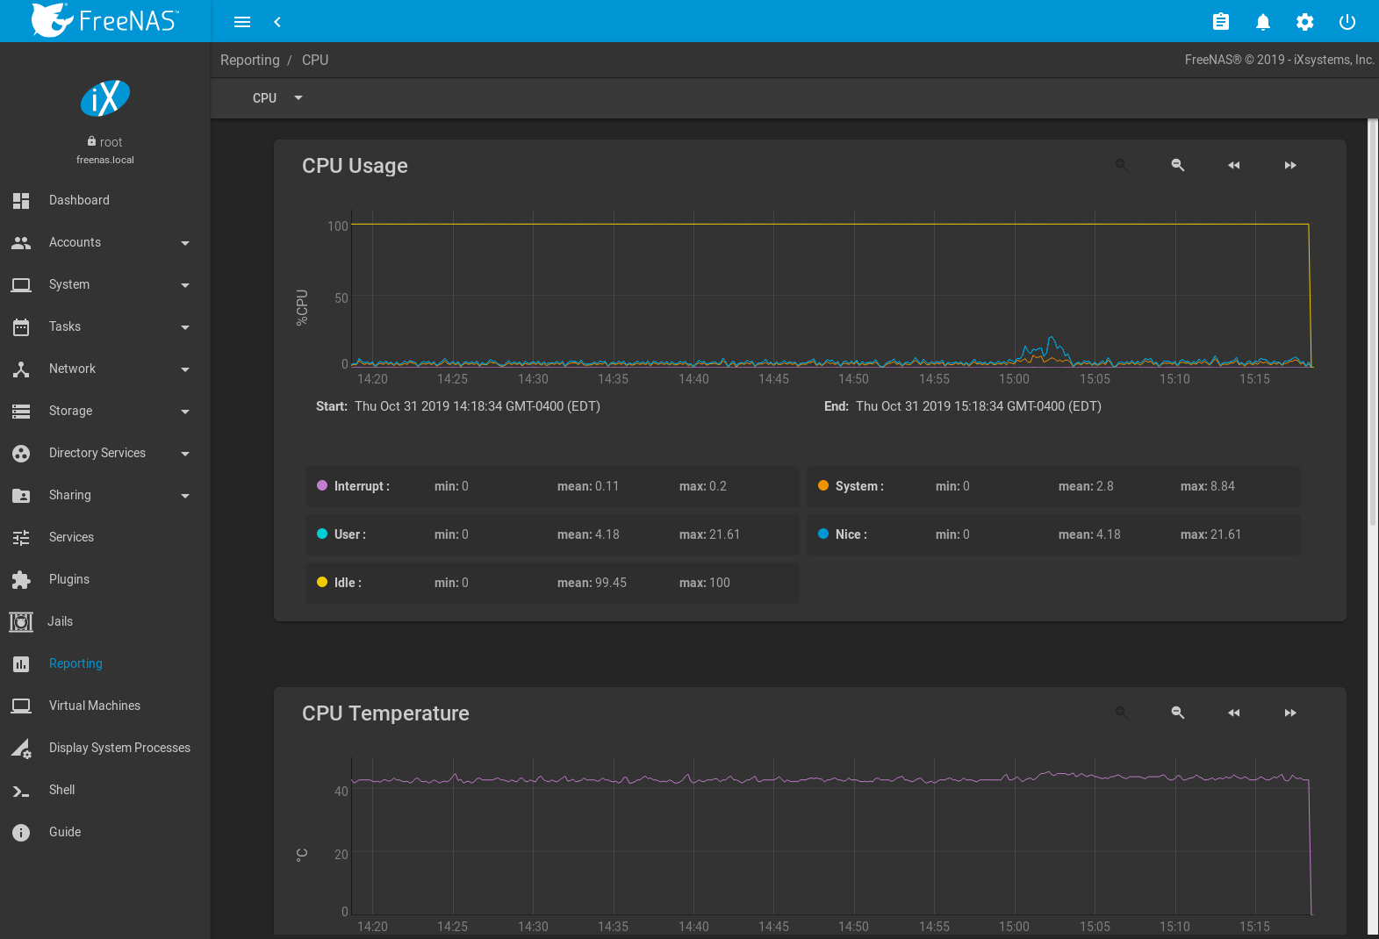Step forward in CPU Usage graph timeline

coord(1289,165)
